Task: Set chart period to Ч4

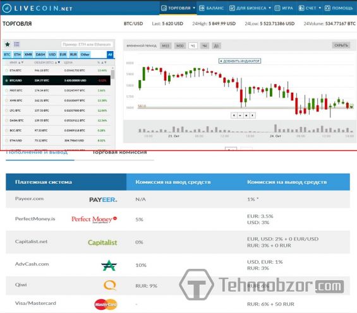Action: click(x=205, y=45)
